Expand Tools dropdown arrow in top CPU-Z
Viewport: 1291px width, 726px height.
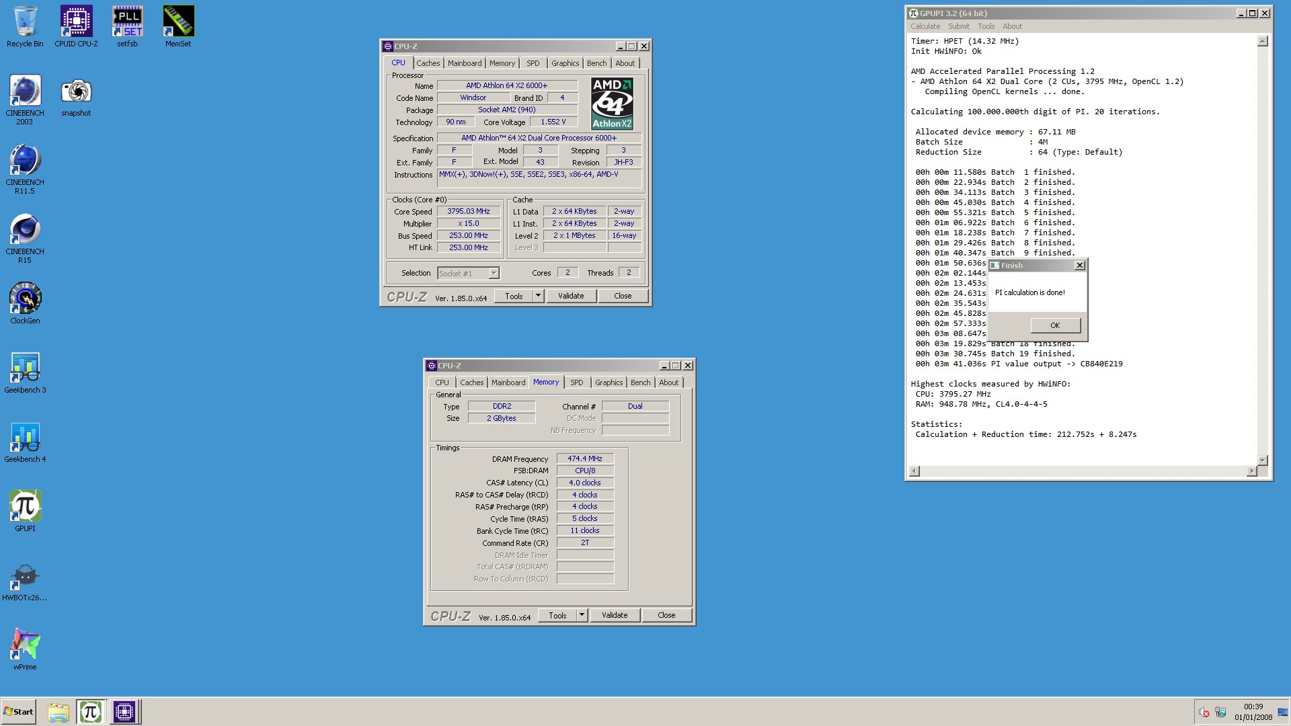click(x=538, y=296)
